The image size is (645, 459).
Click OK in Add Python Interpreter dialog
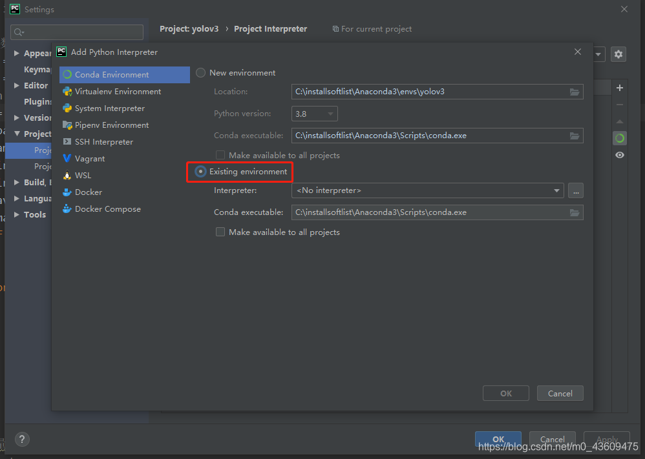tap(506, 393)
